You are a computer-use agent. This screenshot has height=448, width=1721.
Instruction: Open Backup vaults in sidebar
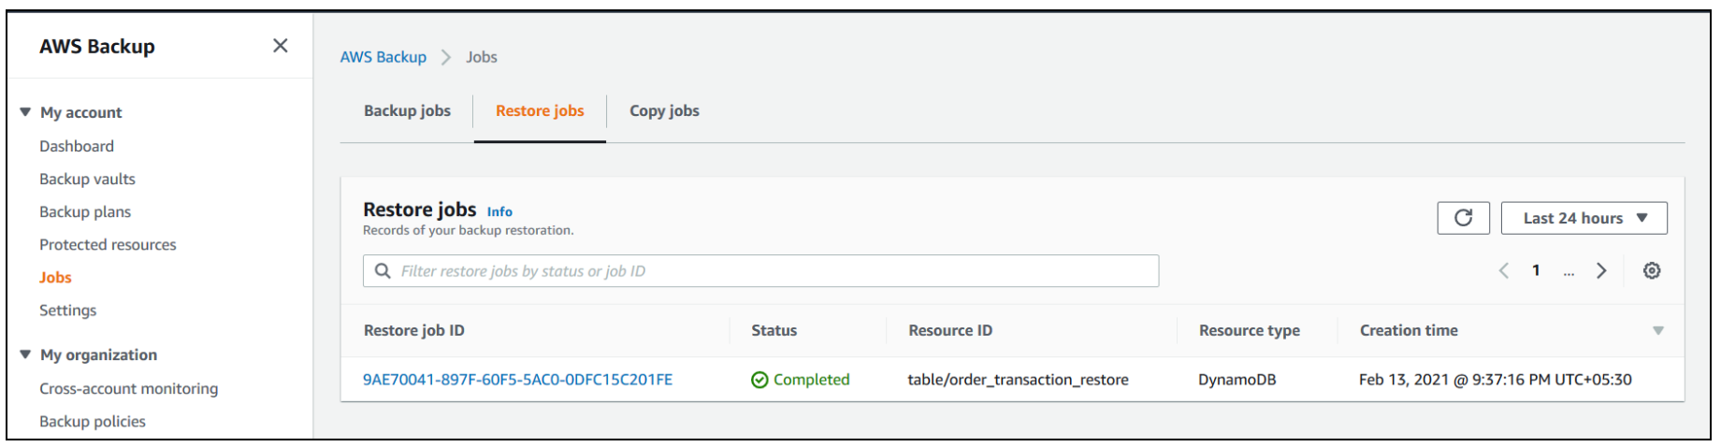[x=87, y=179]
